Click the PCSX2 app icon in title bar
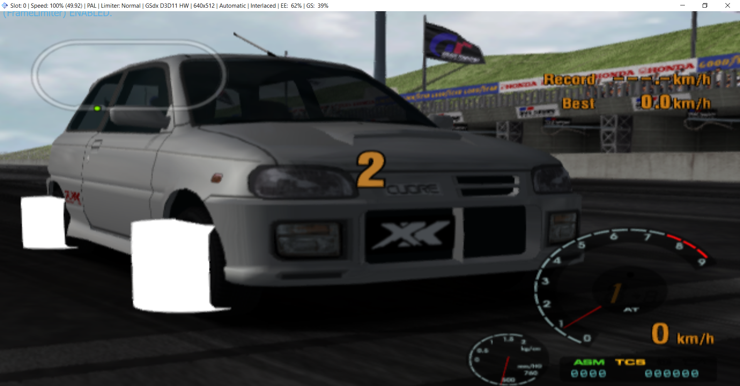740x386 pixels. [5, 5]
